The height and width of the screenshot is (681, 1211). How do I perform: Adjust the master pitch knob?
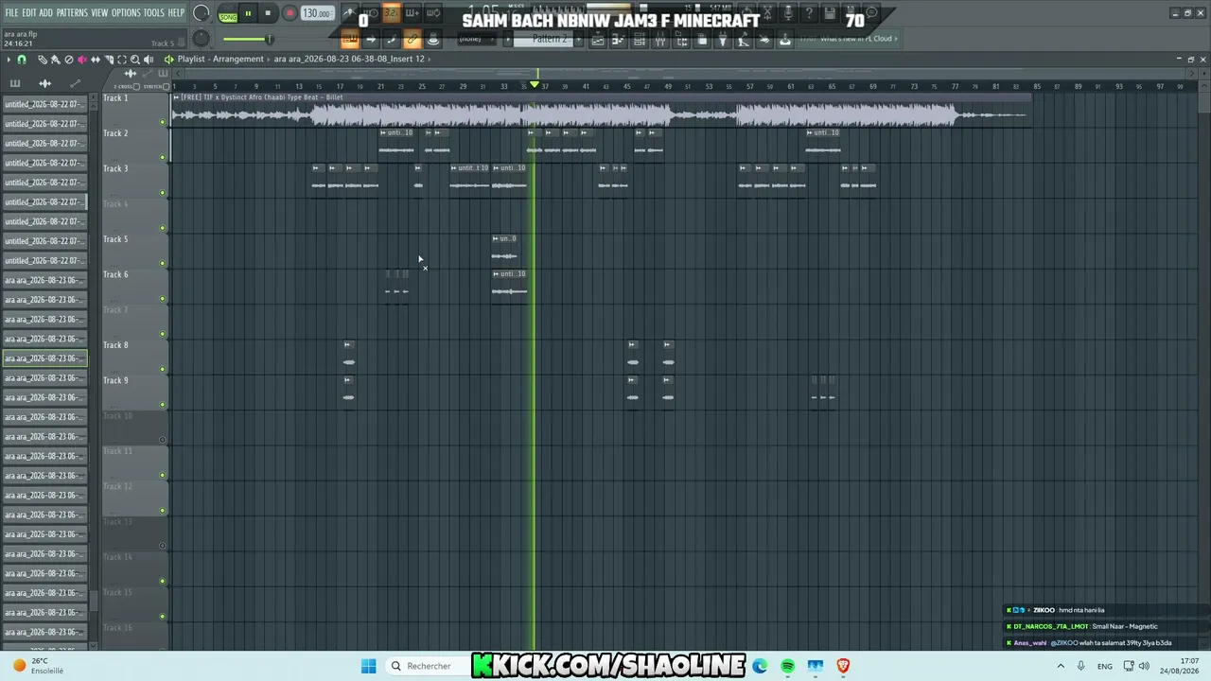[202, 38]
